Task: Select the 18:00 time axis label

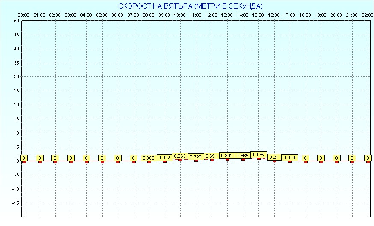Action: tap(305, 15)
